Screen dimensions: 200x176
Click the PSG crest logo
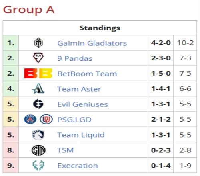pyautogui.click(x=30, y=119)
